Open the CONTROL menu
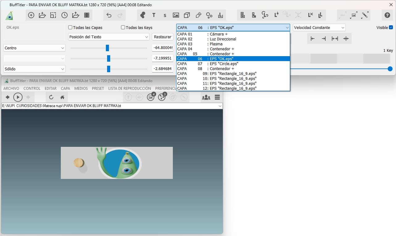Image resolution: width=396 pixels, height=236 pixels. coord(32,88)
